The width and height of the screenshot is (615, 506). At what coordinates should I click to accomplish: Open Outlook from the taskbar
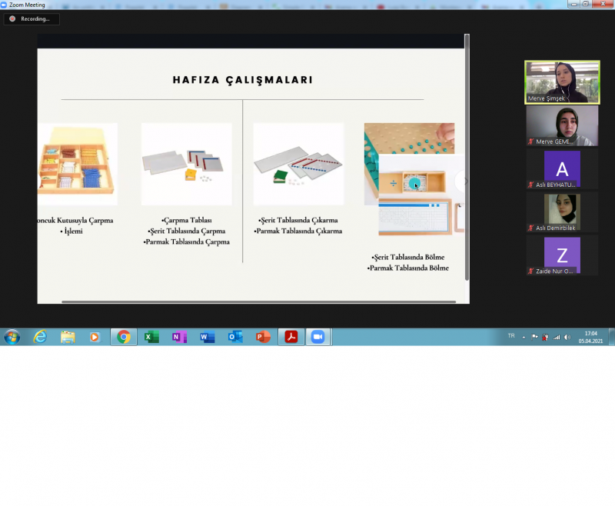[x=235, y=337]
